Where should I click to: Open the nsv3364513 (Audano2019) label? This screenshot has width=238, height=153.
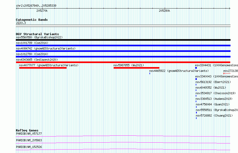(x=214, y=99)
